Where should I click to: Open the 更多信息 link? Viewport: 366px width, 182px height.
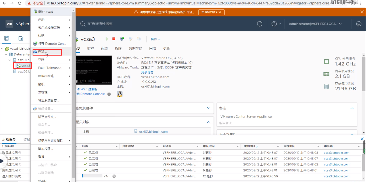(x=147, y=72)
